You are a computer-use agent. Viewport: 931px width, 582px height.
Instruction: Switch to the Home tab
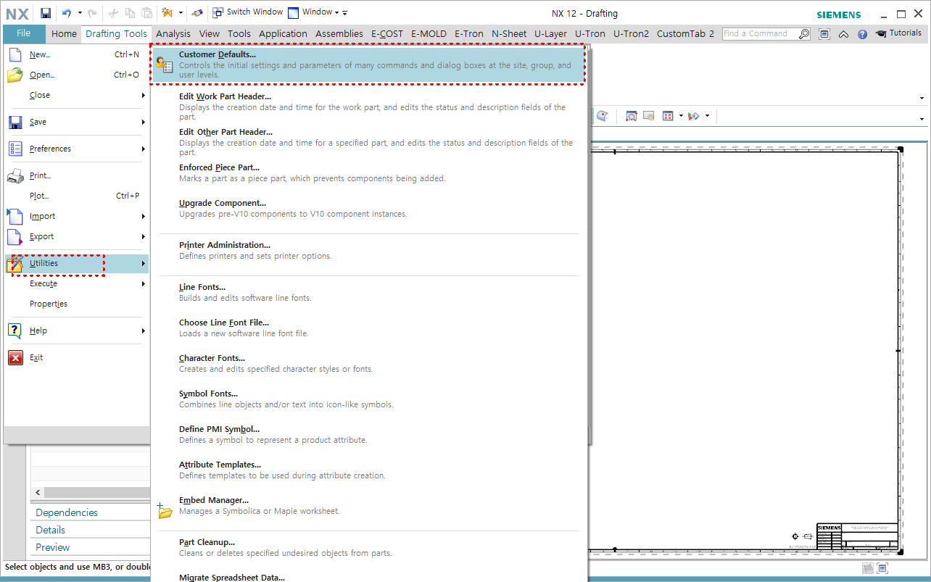pyautogui.click(x=64, y=33)
